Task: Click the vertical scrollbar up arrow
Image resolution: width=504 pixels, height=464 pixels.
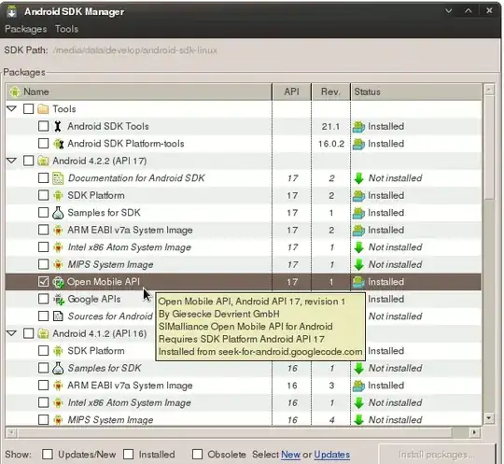Action: click(x=489, y=90)
